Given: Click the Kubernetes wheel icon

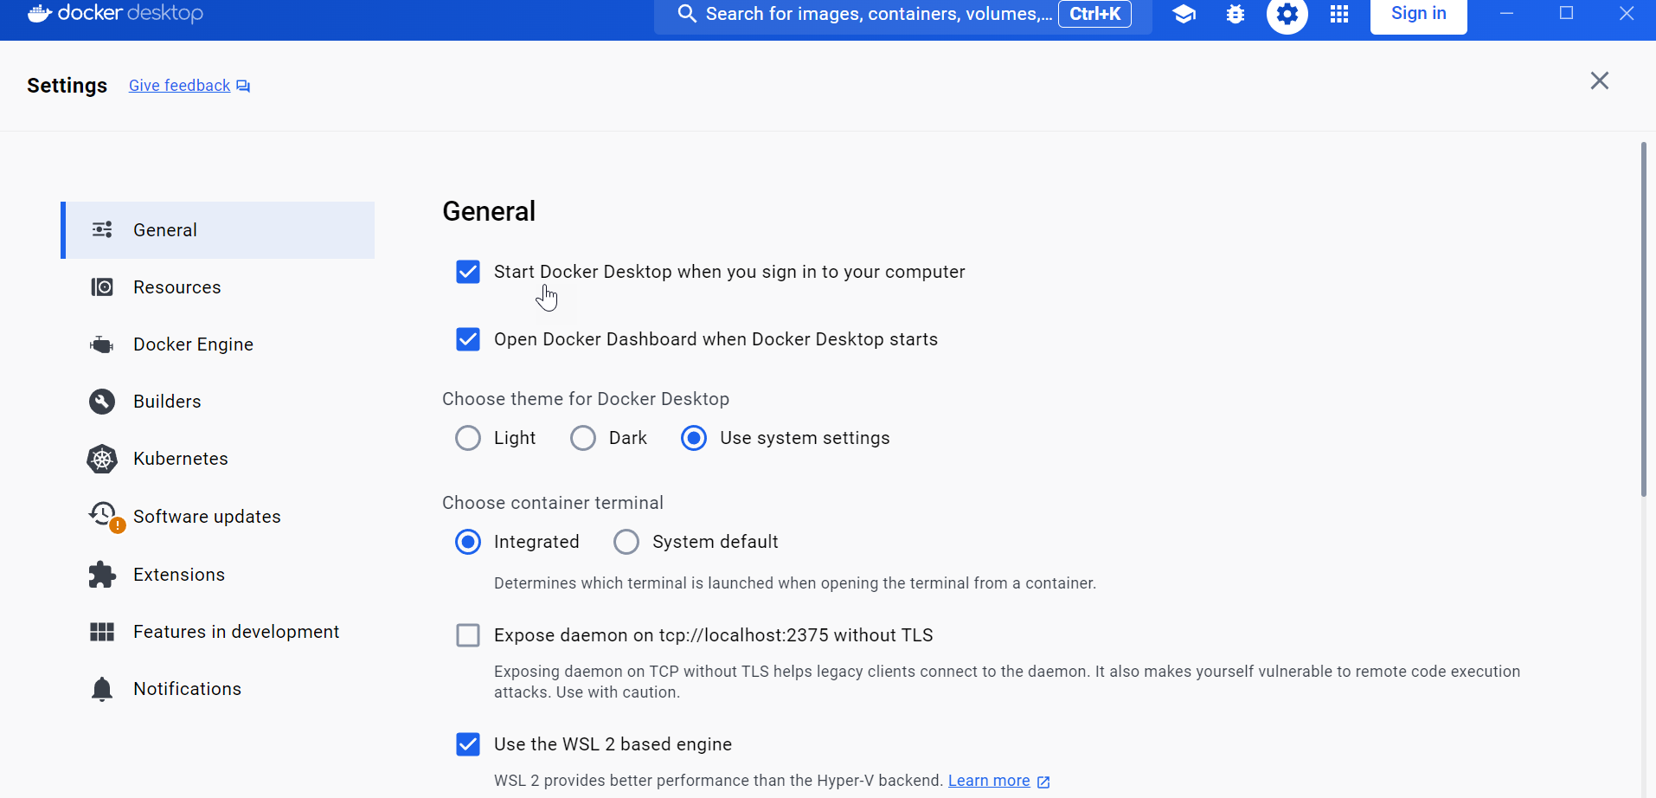Looking at the screenshot, I should click(102, 459).
